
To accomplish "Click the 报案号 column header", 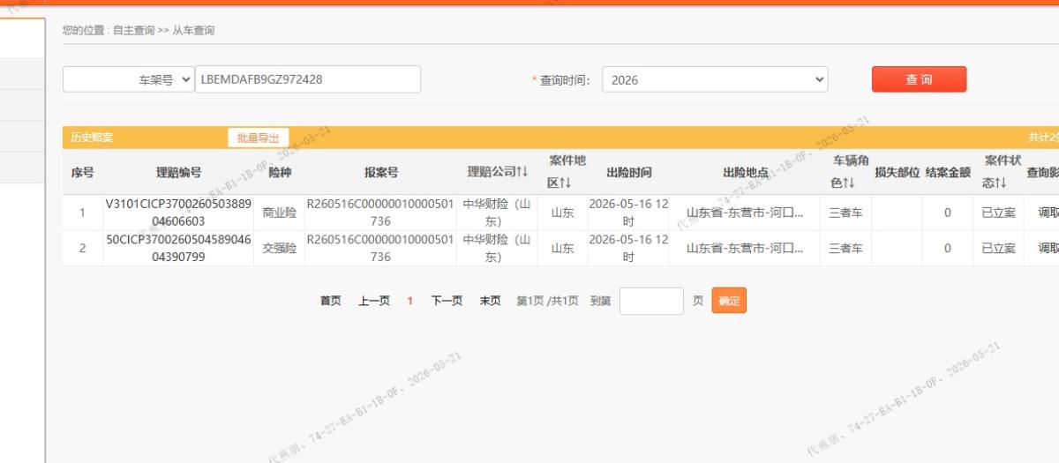I will pos(380,173).
